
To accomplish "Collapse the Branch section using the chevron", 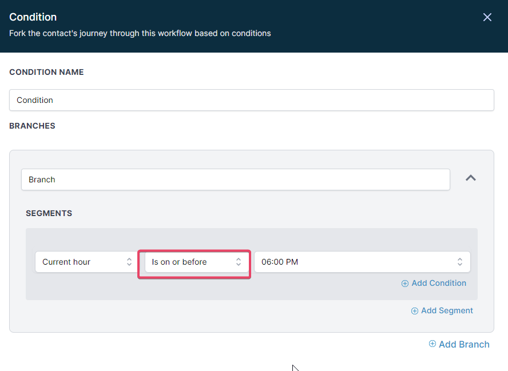I will (471, 178).
